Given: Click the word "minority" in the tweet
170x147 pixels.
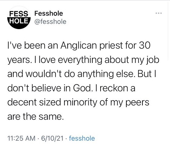Looking at the screenshot, I should (80, 103).
